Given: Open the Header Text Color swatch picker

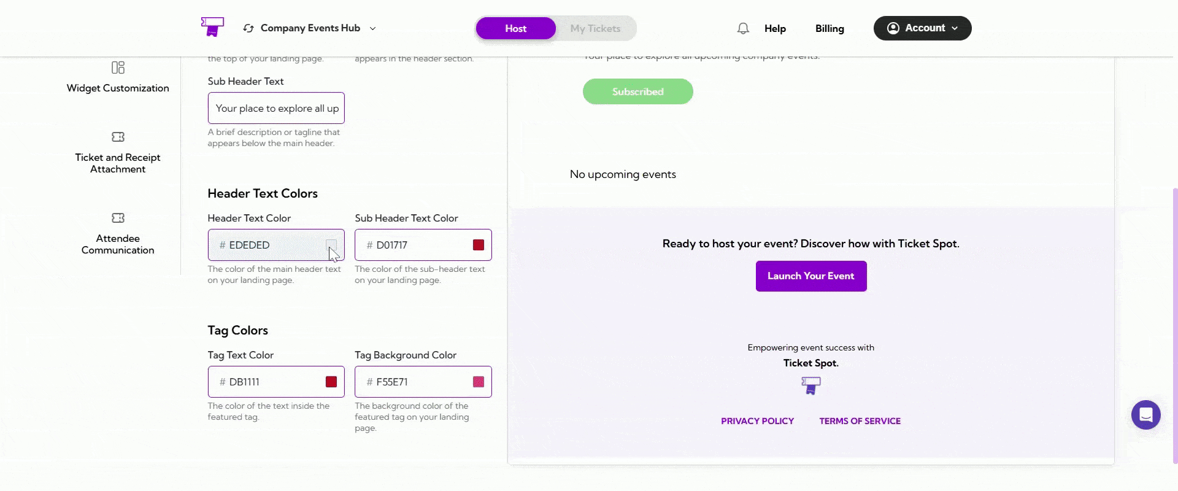Looking at the screenshot, I should coord(331,245).
